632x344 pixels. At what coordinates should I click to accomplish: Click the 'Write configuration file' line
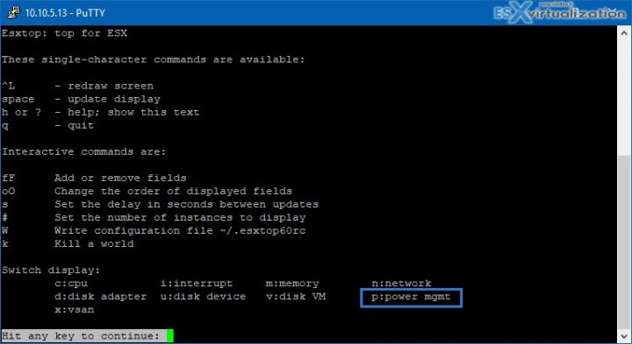coord(154,231)
